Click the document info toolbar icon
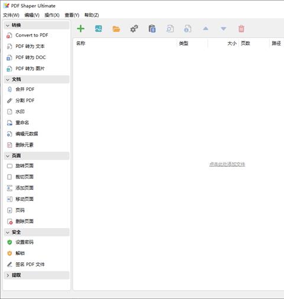The width and height of the screenshot is (284, 299). (x=188, y=29)
